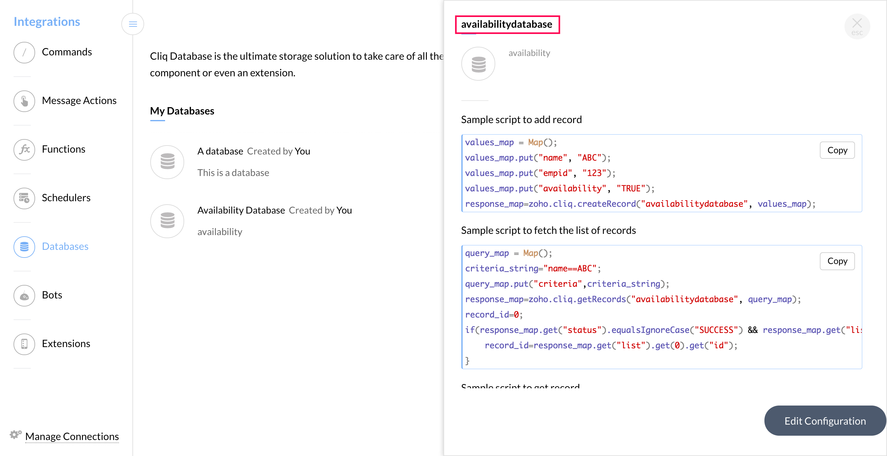Image resolution: width=887 pixels, height=456 pixels.
Task: Click the database icon in detail panel
Action: click(478, 64)
